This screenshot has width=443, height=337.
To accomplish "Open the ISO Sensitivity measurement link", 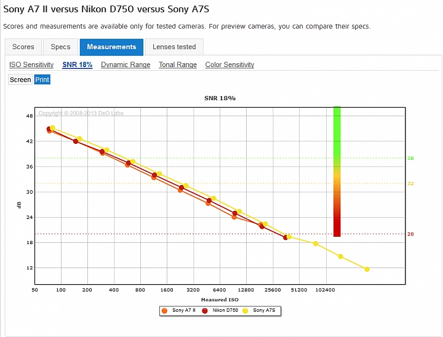I will tap(31, 65).
